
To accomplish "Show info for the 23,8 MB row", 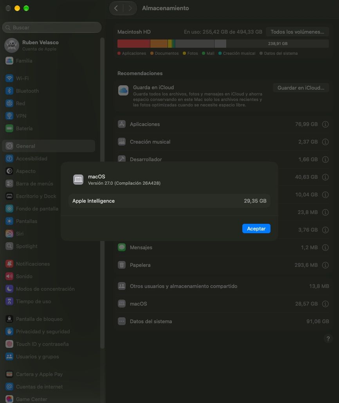I will coord(325,212).
